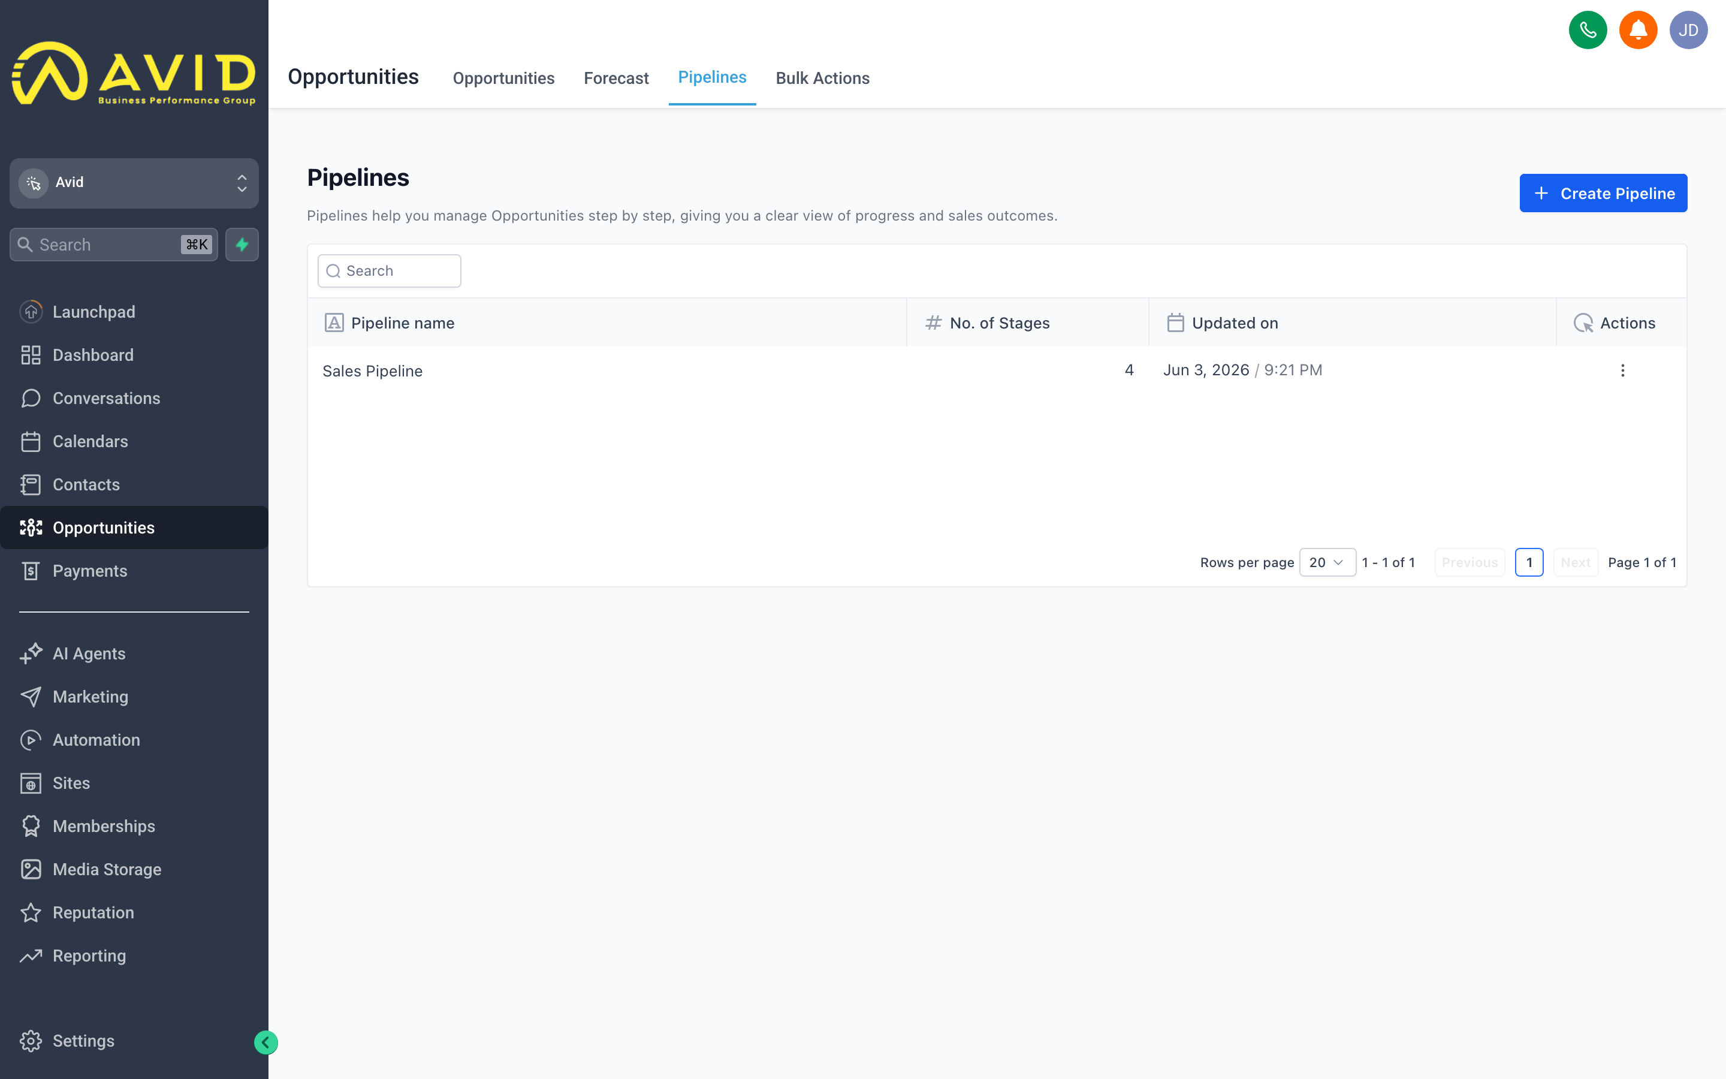This screenshot has width=1726, height=1079.
Task: Select Opportunities in the sidebar
Action: (x=134, y=528)
